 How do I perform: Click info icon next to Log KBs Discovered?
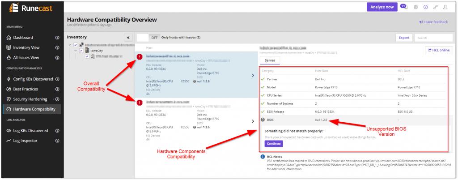57,131
